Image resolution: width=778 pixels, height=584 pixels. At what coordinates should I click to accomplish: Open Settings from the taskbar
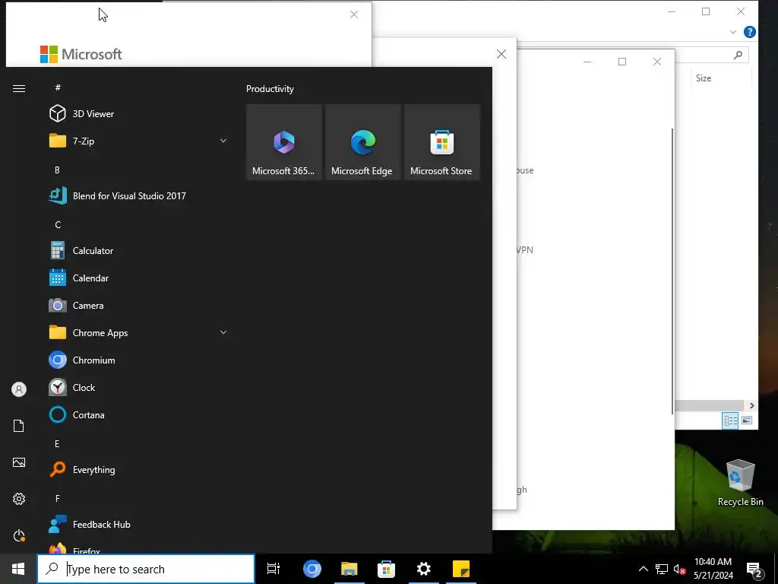pyautogui.click(x=424, y=569)
